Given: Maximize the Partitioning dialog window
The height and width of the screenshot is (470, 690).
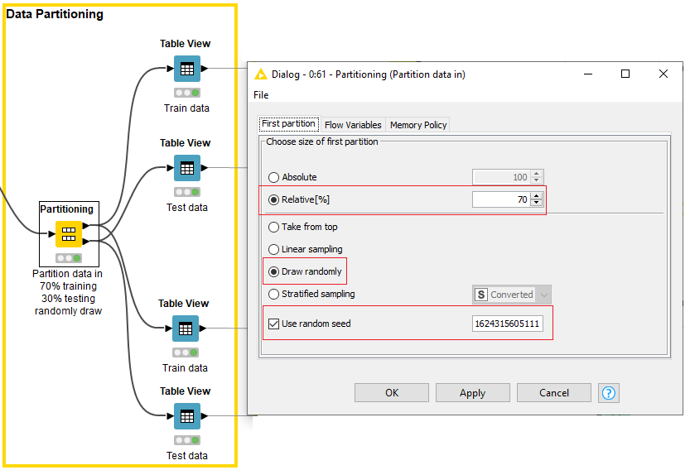Looking at the screenshot, I should click(625, 74).
